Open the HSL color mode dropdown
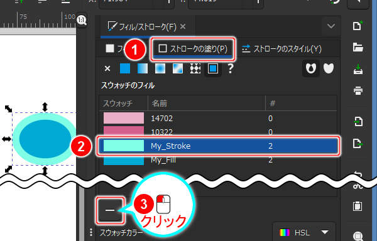This screenshot has width=377, height=241. tap(304, 232)
